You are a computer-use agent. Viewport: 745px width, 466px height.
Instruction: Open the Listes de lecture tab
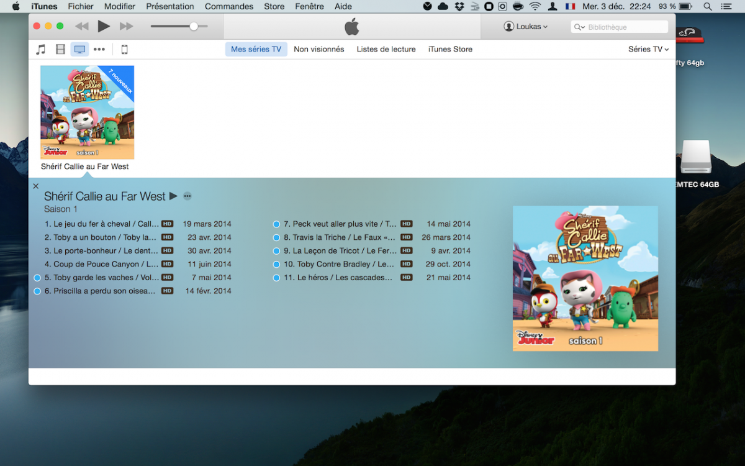coord(386,49)
